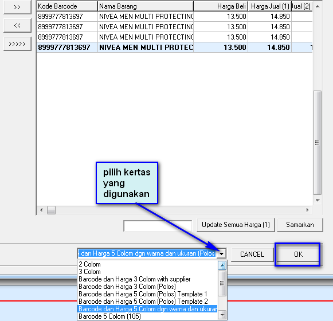The width and height of the screenshot is (333, 321).
Task: Click dropdown list scroll up arrow
Action: (222, 265)
